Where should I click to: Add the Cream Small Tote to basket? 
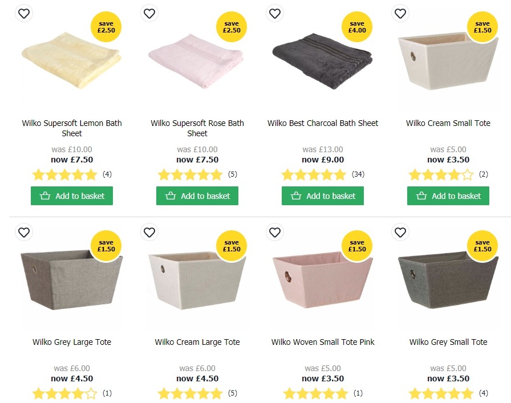click(448, 196)
